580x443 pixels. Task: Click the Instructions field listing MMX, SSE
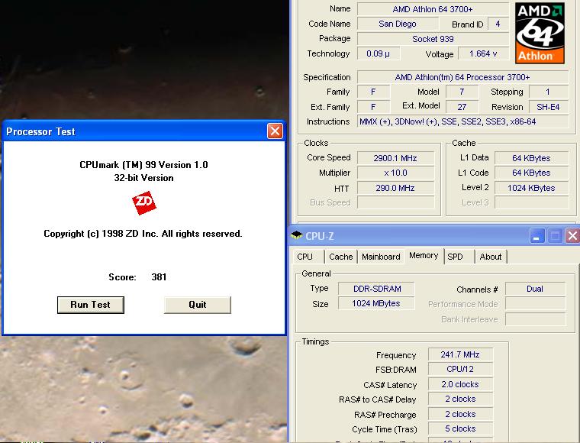462,121
